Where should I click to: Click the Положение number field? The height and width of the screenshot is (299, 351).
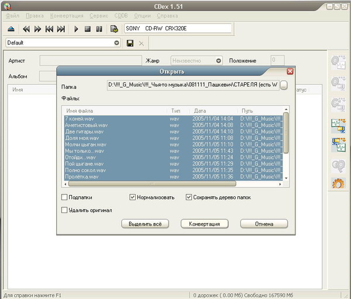pyautogui.click(x=277, y=60)
